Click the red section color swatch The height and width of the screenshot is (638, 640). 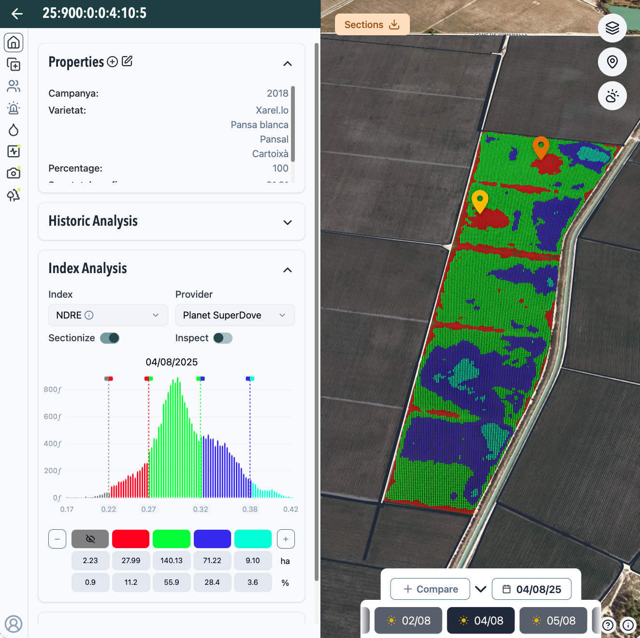pyautogui.click(x=131, y=539)
